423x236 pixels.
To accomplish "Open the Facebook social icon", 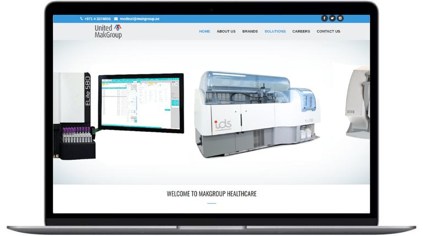I will pos(324,18).
